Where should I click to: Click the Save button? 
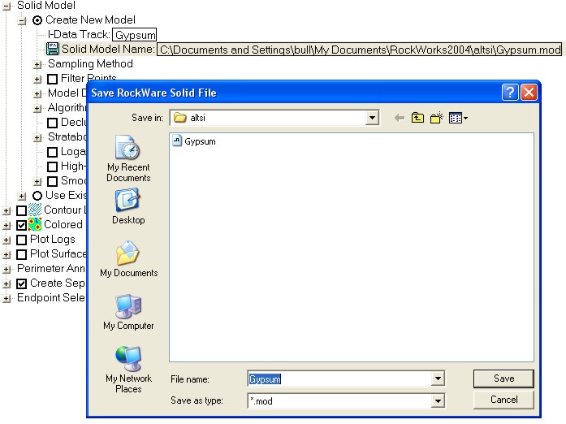point(503,379)
